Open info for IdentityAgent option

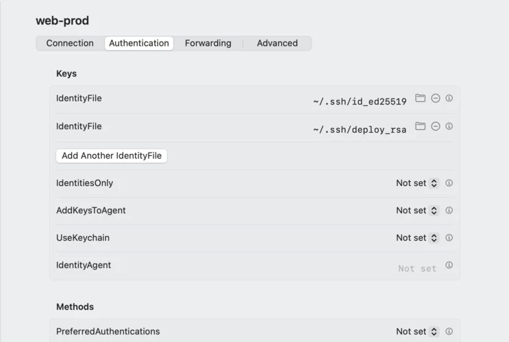(449, 265)
